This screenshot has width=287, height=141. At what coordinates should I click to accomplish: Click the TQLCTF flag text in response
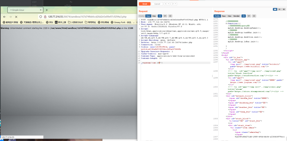pyautogui.click(x=260, y=137)
